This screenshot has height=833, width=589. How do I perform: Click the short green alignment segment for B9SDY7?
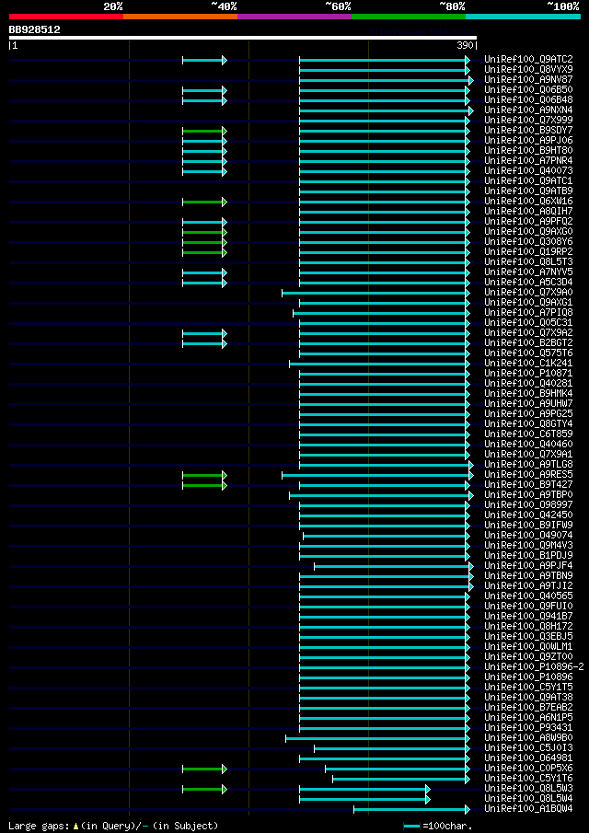click(204, 131)
